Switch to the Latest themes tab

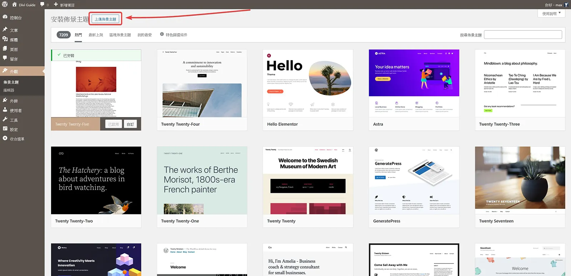tap(96, 35)
